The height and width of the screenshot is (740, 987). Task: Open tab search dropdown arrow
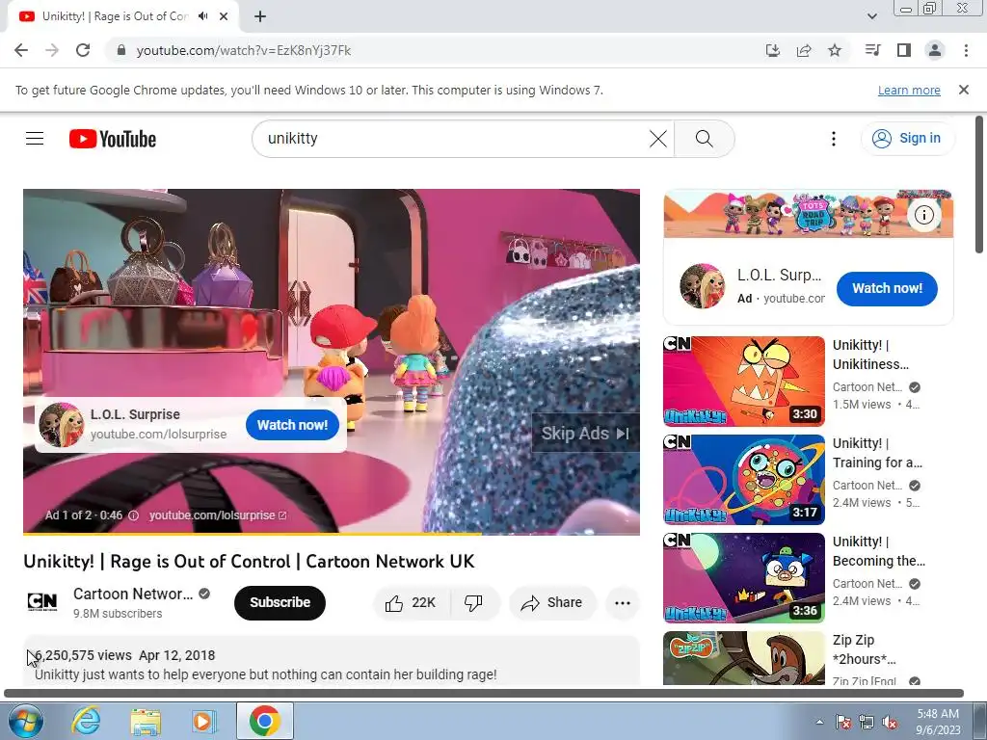click(871, 16)
